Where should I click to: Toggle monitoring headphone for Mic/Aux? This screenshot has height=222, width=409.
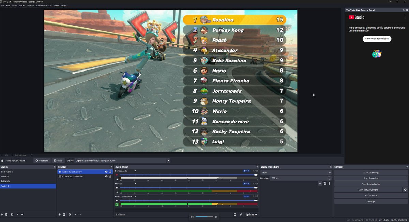[x=117, y=192]
